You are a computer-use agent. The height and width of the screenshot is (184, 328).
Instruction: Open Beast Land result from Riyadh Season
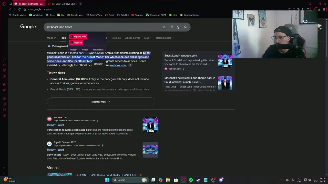(55, 150)
